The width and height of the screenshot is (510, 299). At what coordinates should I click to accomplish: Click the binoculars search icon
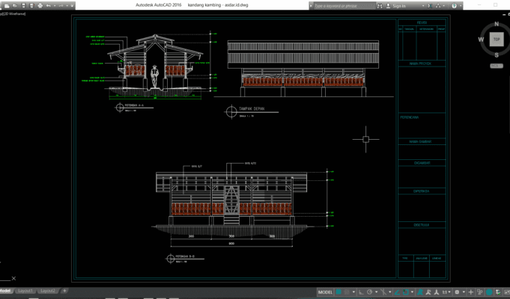click(x=380, y=6)
